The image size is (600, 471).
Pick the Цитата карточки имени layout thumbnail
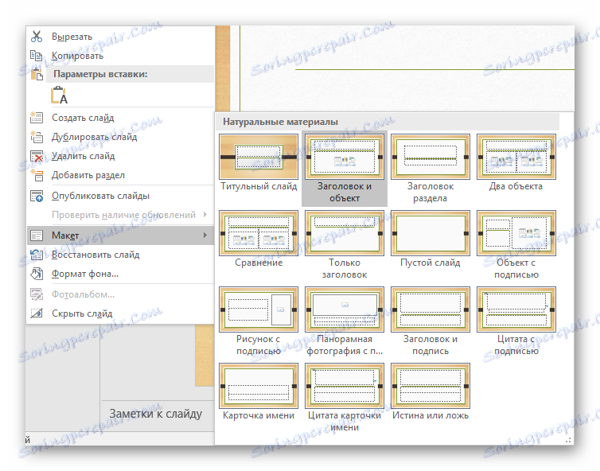click(x=345, y=386)
